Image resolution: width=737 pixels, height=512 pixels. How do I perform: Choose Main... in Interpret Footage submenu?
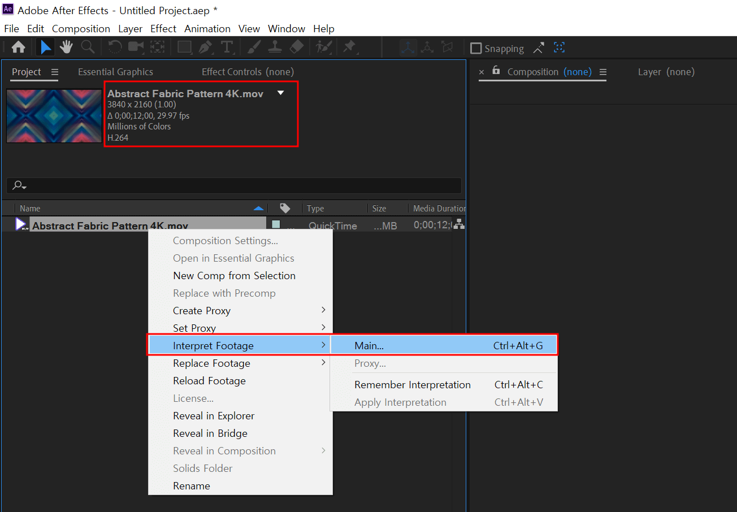click(x=444, y=345)
